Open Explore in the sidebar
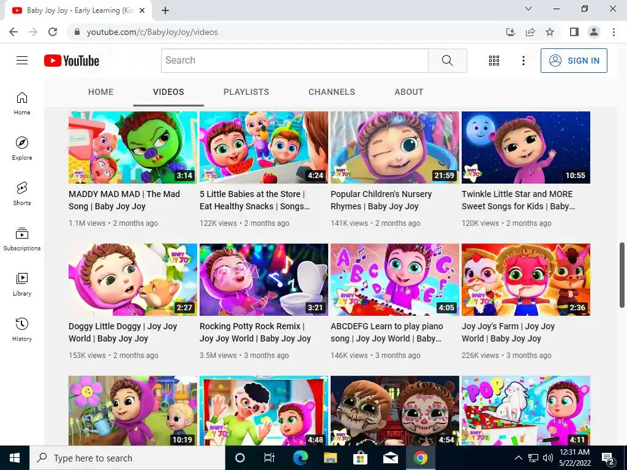The height and width of the screenshot is (470, 627). point(22,149)
